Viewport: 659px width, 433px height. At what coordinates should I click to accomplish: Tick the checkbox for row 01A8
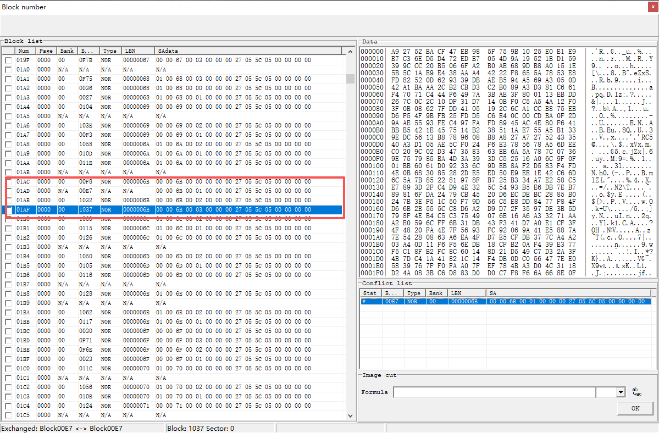(8, 144)
